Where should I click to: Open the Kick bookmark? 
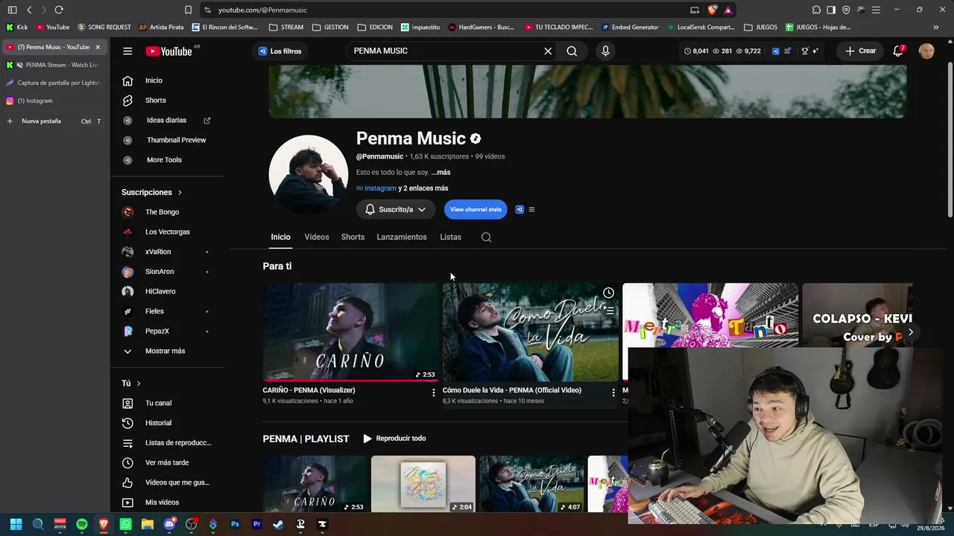(x=17, y=28)
